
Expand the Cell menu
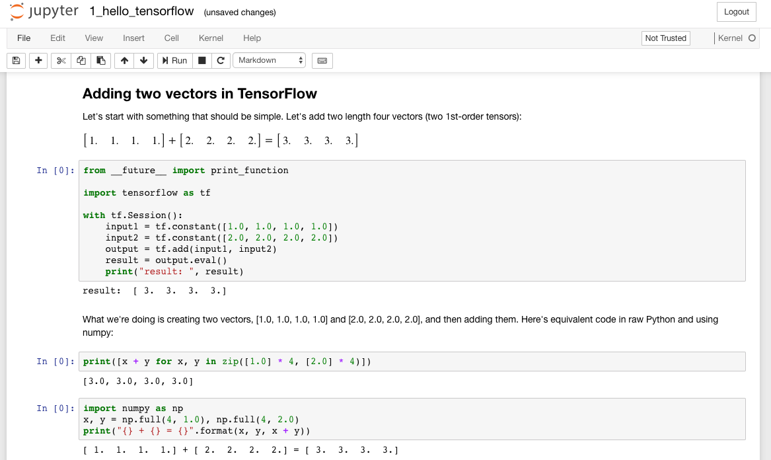coord(172,38)
